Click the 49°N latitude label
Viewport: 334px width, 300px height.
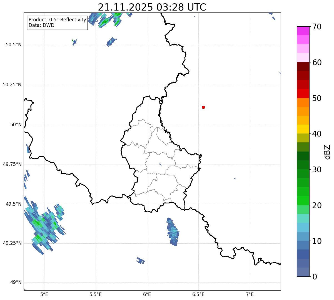16,283
